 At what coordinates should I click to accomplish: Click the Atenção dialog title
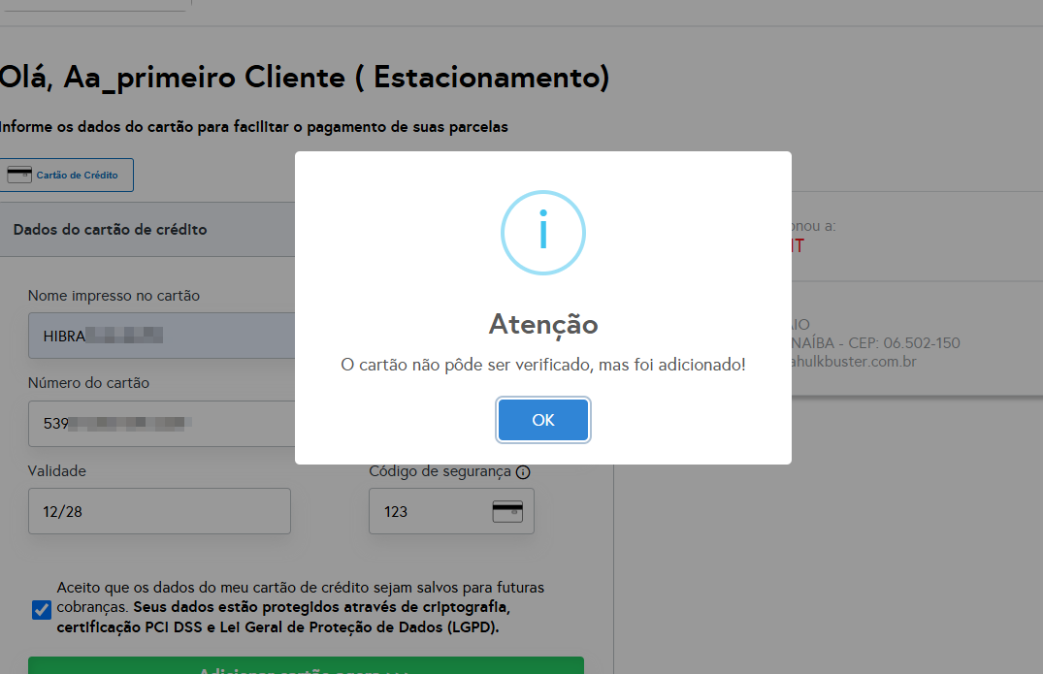pos(543,324)
